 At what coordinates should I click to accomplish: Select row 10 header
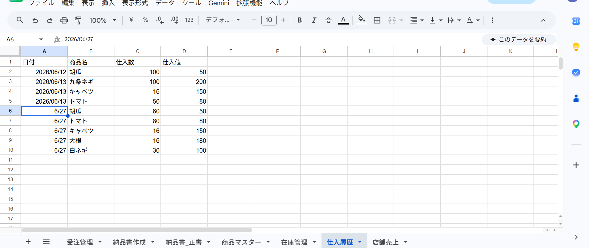[x=10, y=150]
